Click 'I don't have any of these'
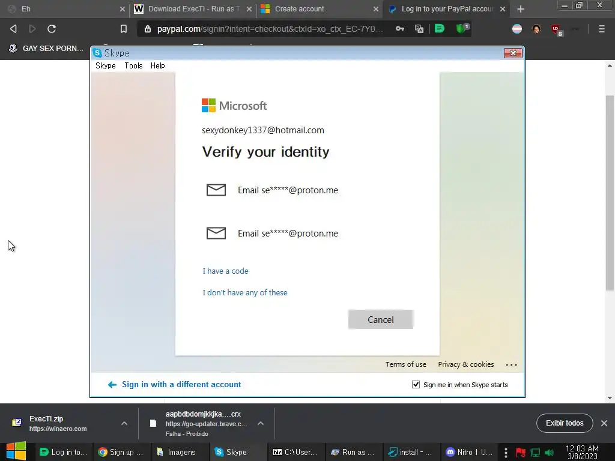 [x=245, y=292]
